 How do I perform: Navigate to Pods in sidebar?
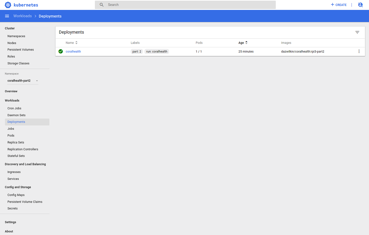click(x=11, y=136)
